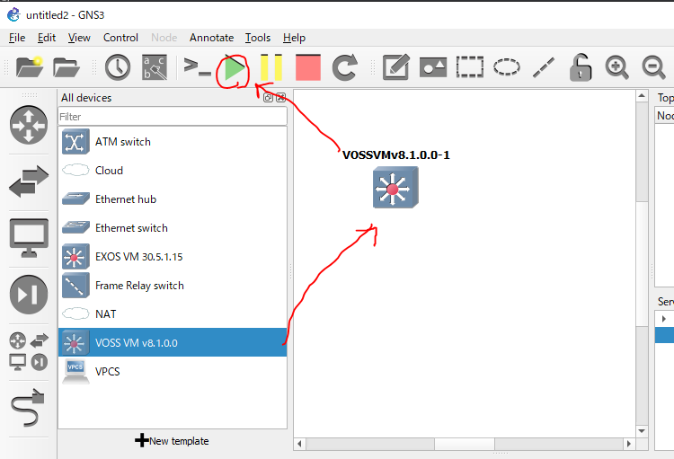The height and width of the screenshot is (459, 674).
Task: Click the Zoom in magnifier icon
Action: click(x=617, y=68)
